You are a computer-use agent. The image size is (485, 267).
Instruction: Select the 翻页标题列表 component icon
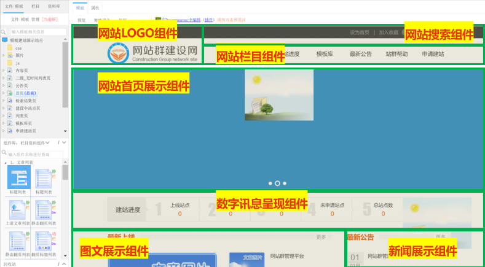[43, 242]
